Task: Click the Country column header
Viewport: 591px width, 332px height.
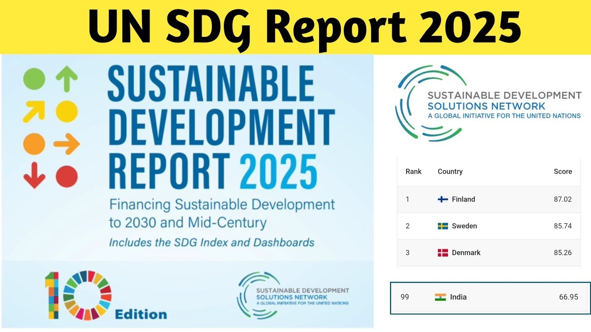Action: (450, 172)
